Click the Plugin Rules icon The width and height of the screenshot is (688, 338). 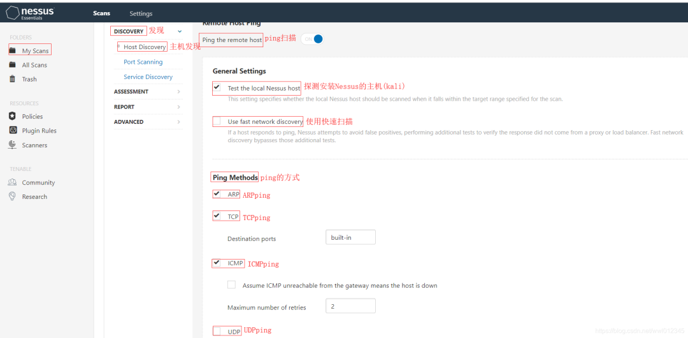point(12,131)
